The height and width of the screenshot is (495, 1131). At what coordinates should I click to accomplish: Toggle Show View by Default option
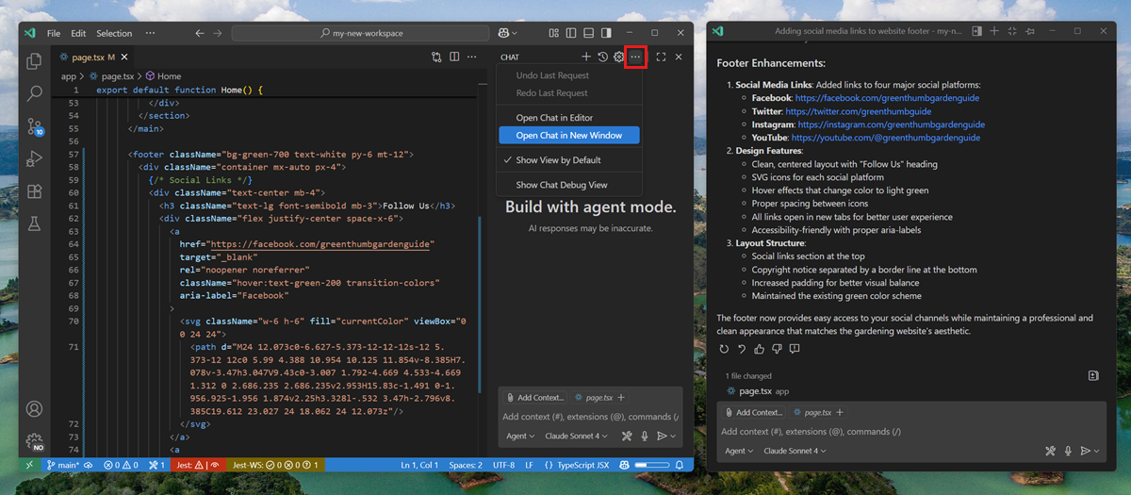point(568,160)
